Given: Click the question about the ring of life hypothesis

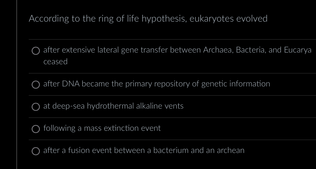Looking at the screenshot, I should click(148, 18).
